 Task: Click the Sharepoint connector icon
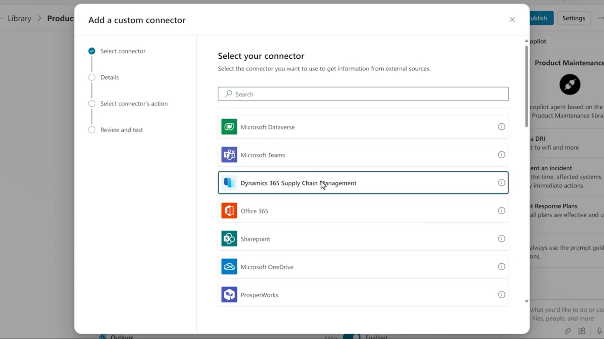coord(229,239)
